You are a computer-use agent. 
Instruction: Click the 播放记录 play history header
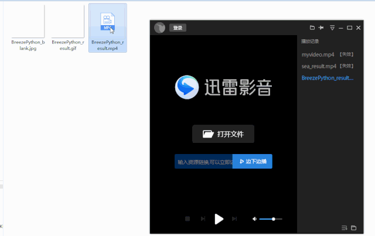(x=310, y=42)
